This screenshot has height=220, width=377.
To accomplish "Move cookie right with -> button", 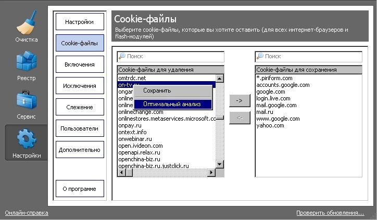I will (240, 100).
